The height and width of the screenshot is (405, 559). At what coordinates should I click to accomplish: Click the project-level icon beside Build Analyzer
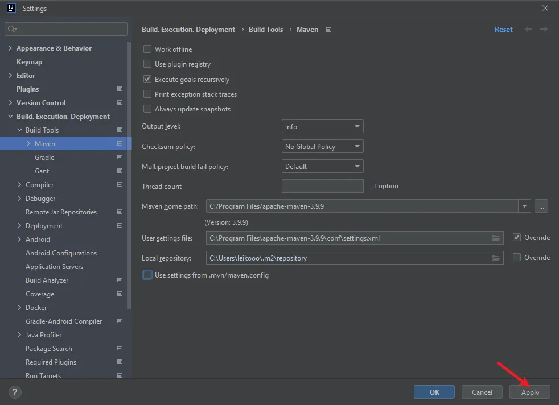[x=120, y=280]
